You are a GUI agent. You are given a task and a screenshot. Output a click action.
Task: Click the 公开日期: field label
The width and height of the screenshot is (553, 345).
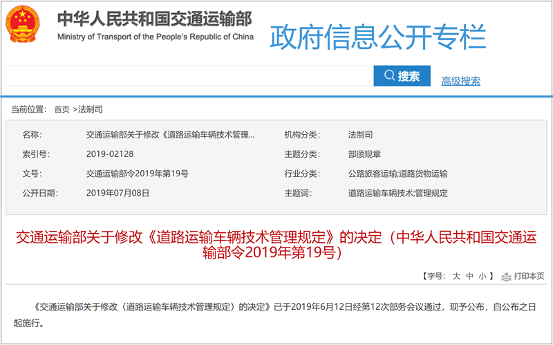pyautogui.click(x=40, y=194)
